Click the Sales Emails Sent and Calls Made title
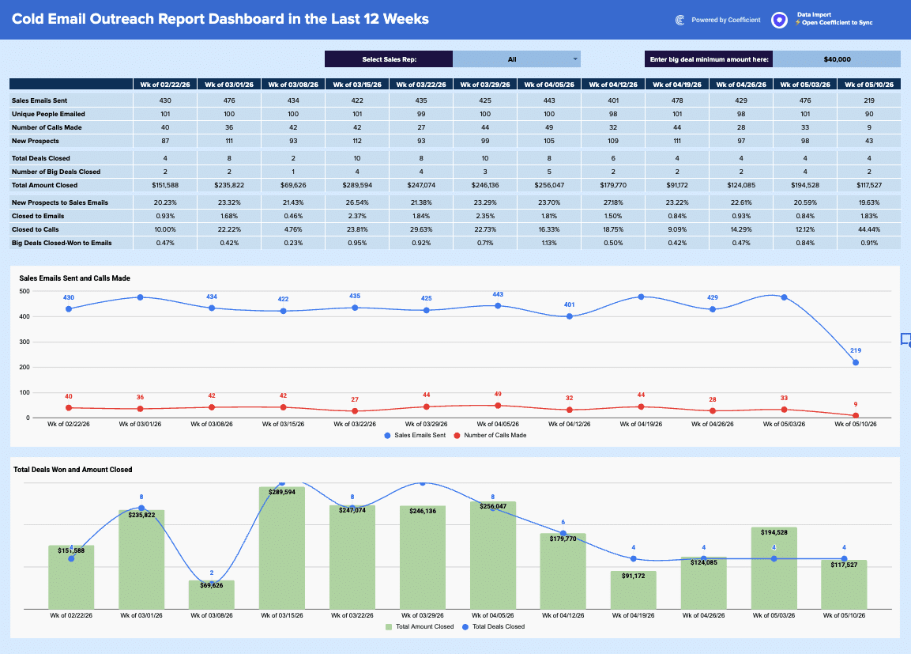The width and height of the screenshot is (911, 654). 74,278
